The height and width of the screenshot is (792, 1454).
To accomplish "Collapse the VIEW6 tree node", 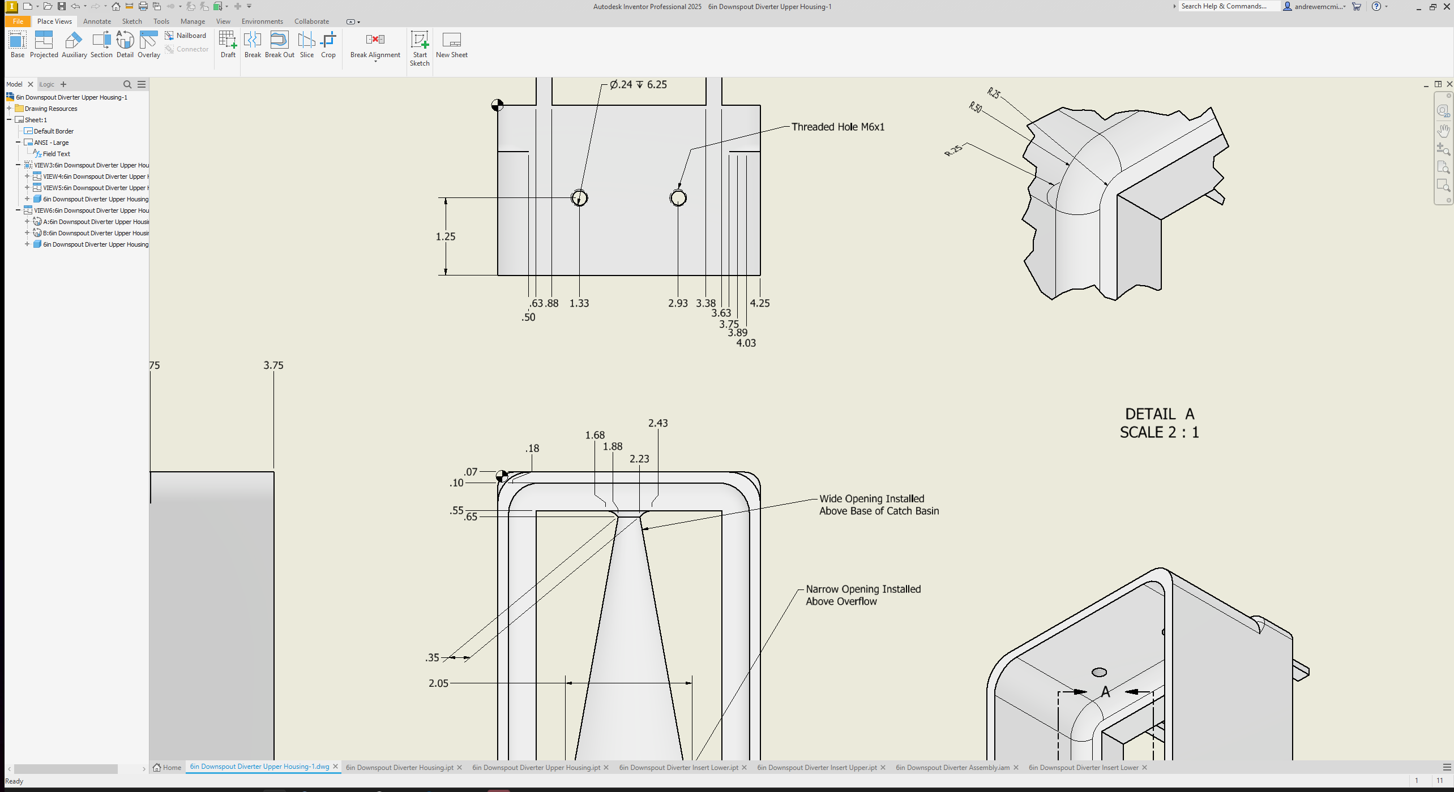I will [x=18, y=210].
